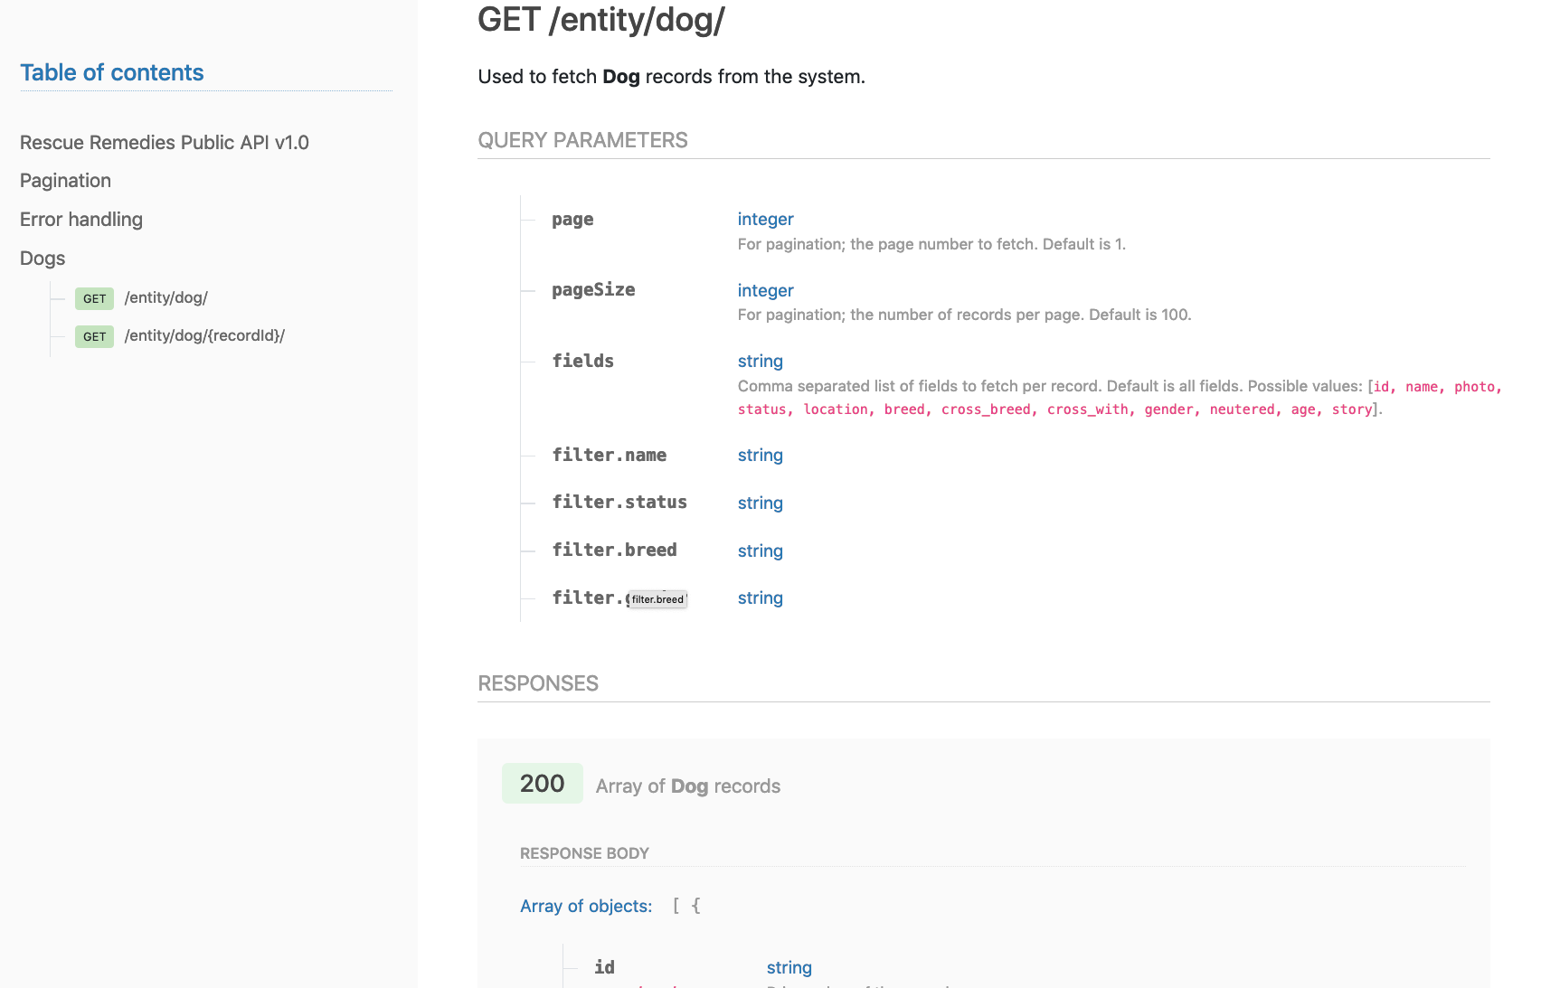
Task: Select the GET /entity/dog/{recordId}/ endpoint link
Action: point(204,336)
